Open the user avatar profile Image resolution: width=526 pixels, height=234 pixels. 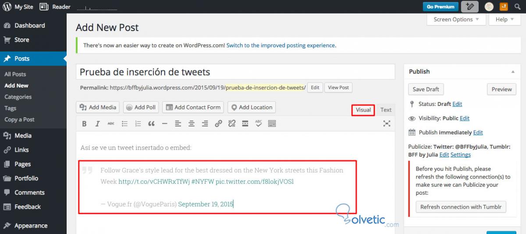[489, 7]
